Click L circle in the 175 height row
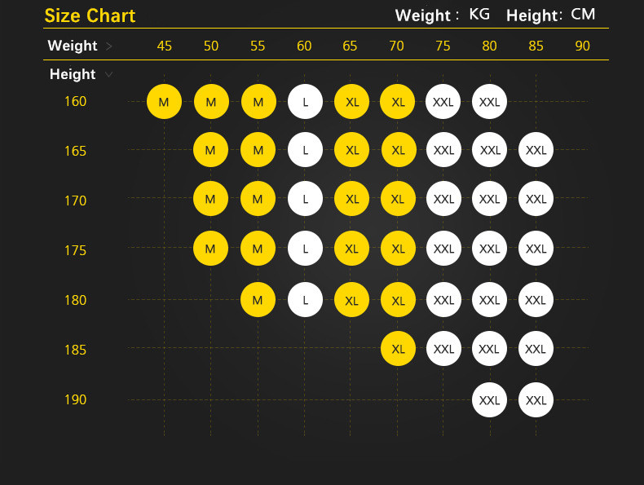 (x=305, y=249)
